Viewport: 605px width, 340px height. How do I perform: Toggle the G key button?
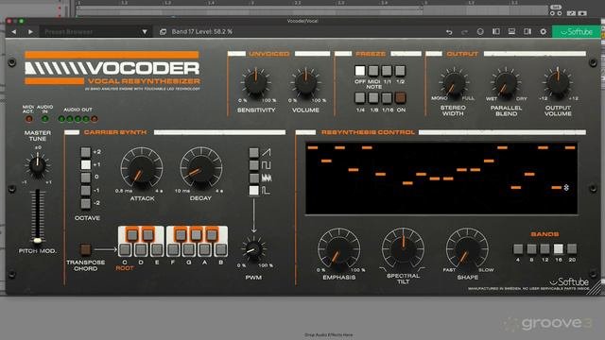pos(189,249)
